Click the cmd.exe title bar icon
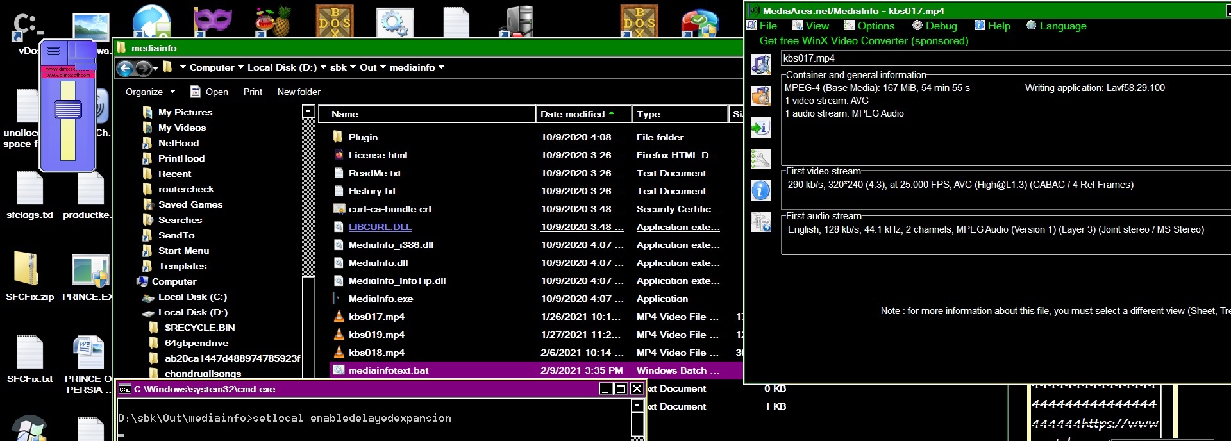This screenshot has height=441, width=1231. point(125,389)
